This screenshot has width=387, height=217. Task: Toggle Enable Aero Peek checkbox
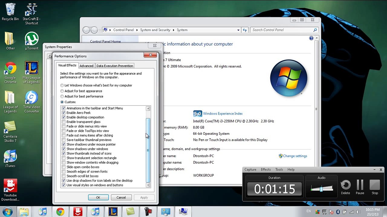point(63,113)
